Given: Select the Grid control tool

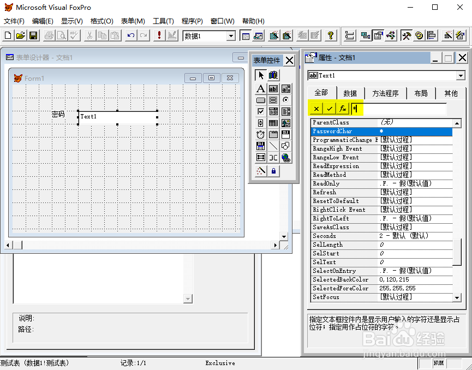Looking at the screenshot, I should 273,123.
